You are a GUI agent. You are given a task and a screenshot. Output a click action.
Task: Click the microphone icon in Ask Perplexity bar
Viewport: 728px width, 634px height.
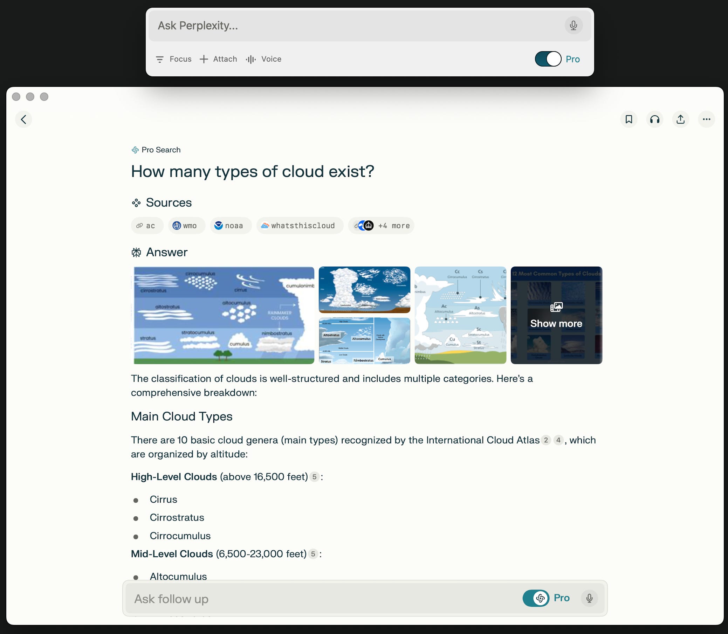point(574,26)
